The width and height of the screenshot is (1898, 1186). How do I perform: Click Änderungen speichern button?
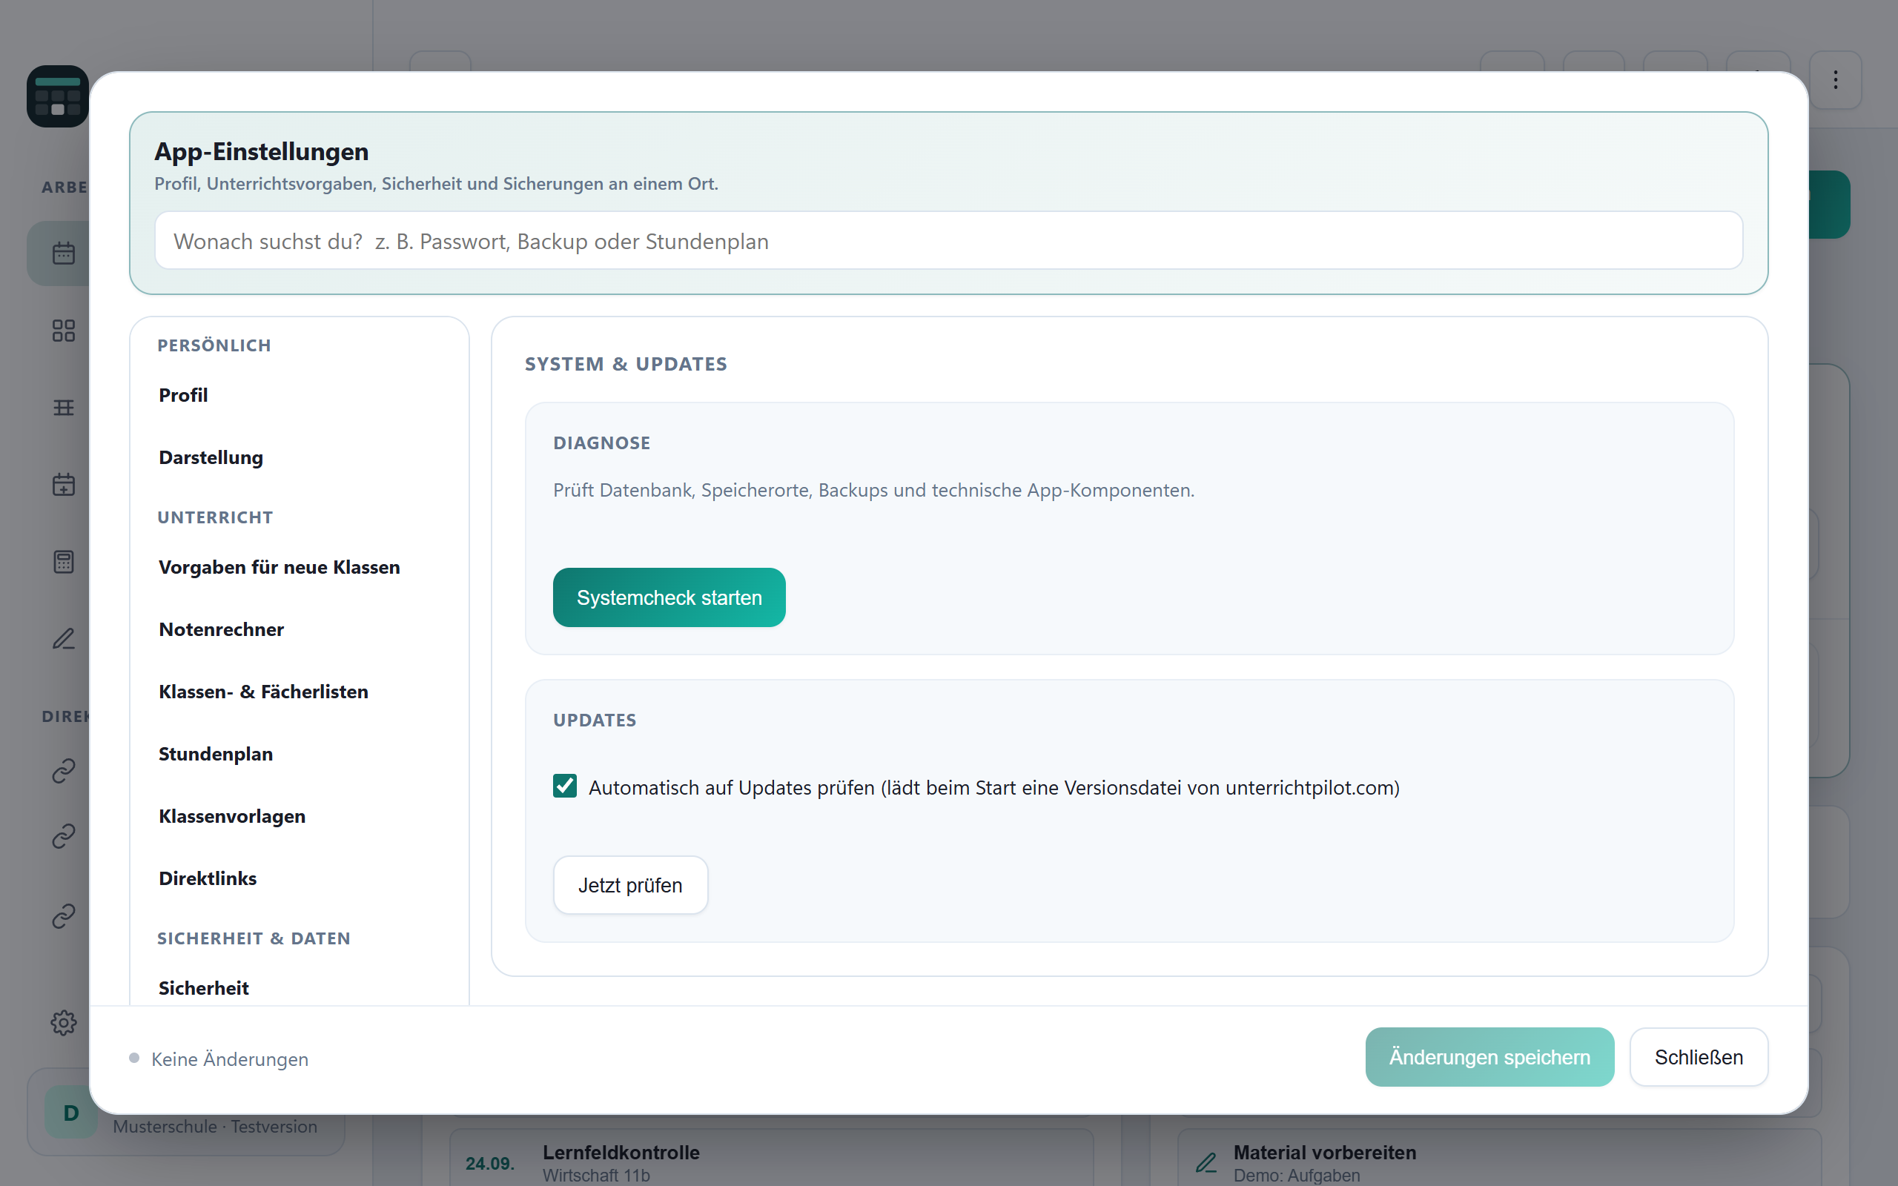1489,1057
